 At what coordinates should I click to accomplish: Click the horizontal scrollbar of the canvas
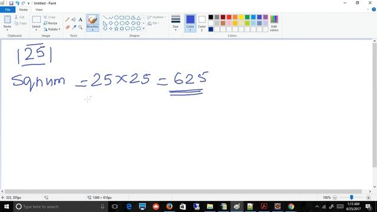[183, 191]
